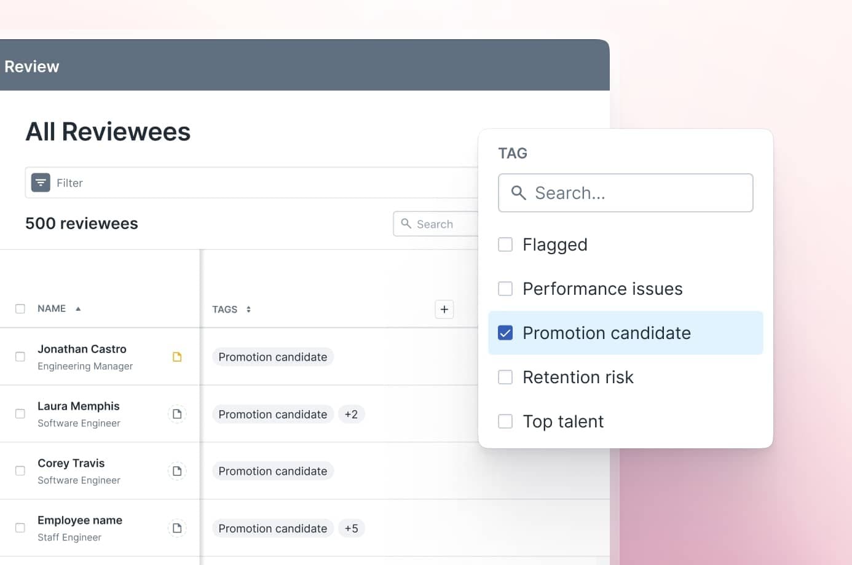Choose Top talent from the tag list
The image size is (852, 565).
click(505, 421)
